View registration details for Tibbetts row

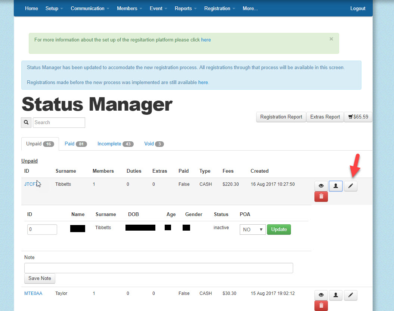321,186
